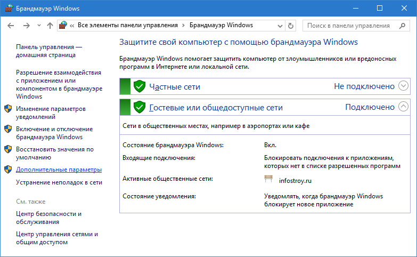Click the search magnifier icon
Image resolution: width=417 pixels, height=257 pixels.
403,26
